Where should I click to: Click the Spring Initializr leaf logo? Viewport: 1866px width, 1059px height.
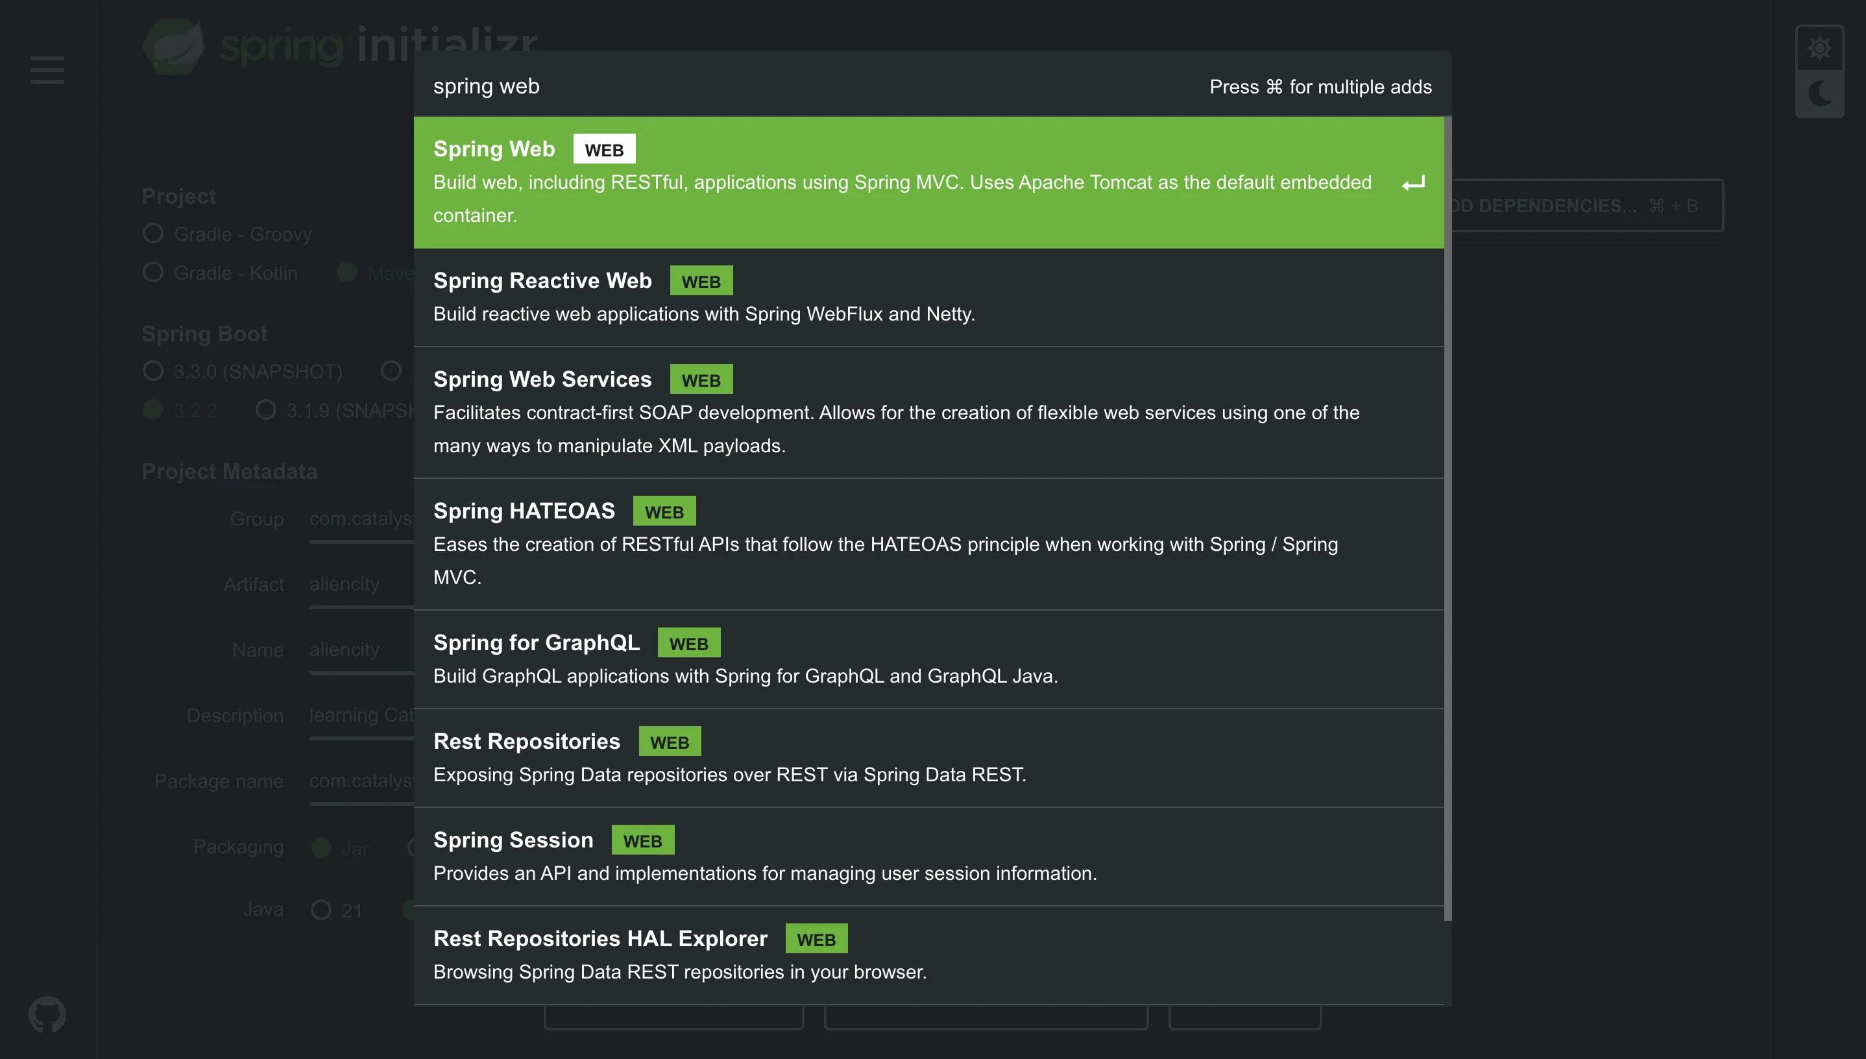tap(173, 47)
